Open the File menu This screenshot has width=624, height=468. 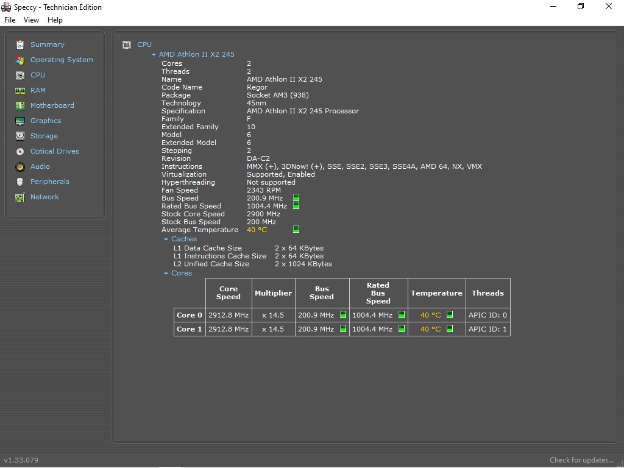tap(10, 20)
